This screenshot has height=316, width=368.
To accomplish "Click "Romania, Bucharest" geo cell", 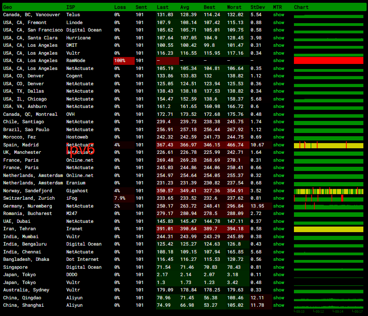I will pos(27,214).
